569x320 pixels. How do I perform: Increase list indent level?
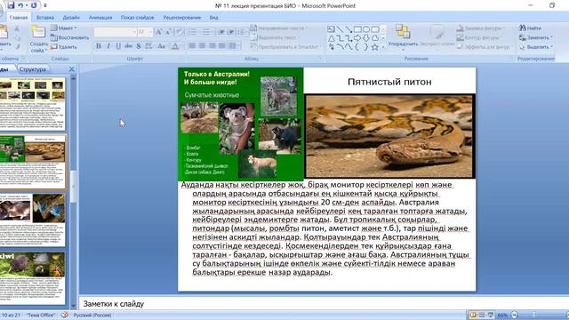pyautogui.click(x=230, y=32)
